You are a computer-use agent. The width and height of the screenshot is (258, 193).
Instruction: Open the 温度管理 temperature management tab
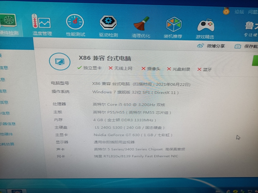(x=42, y=25)
